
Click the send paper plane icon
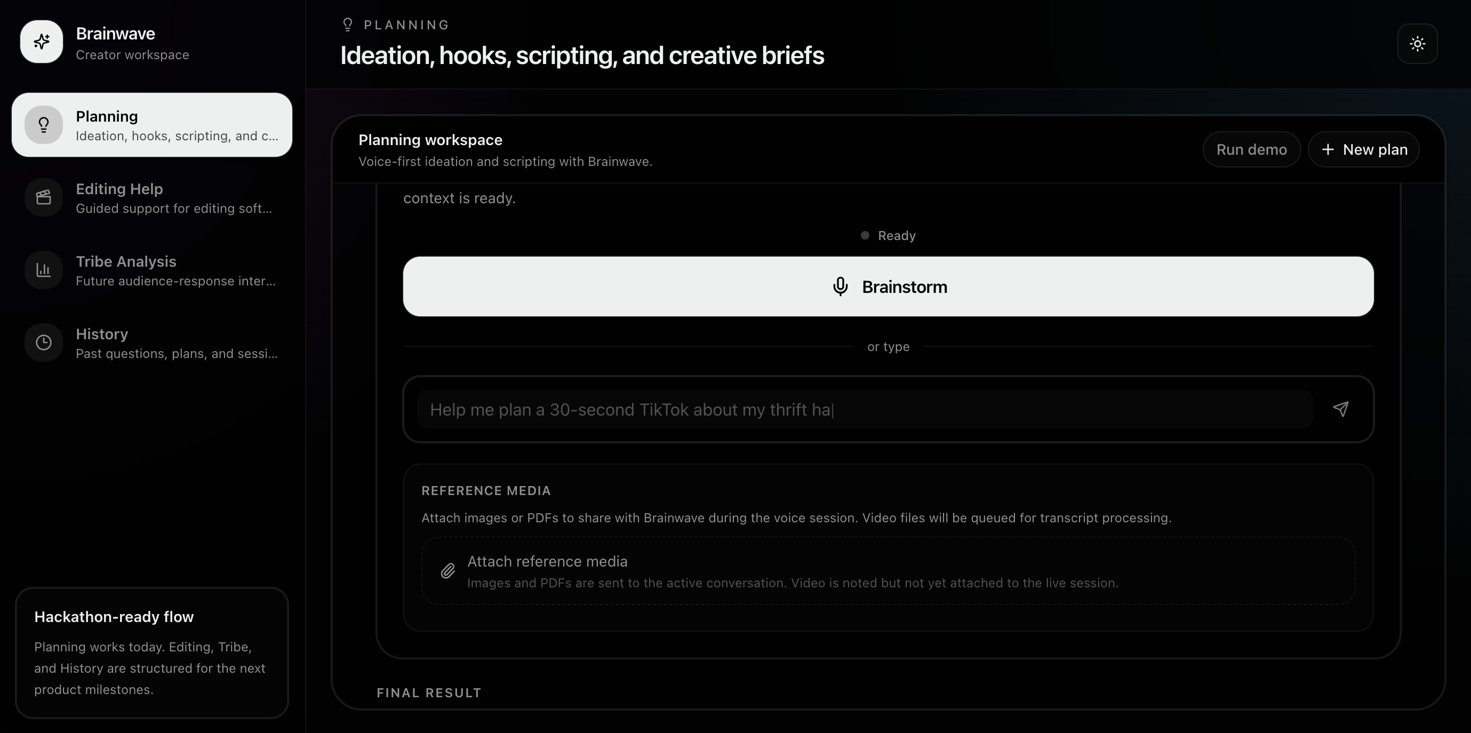1340,409
